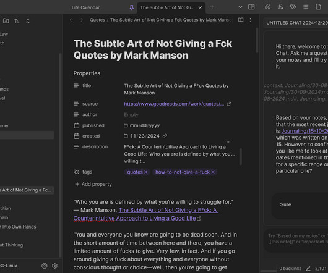This screenshot has height=273, width=328.
Task: Click the pin icon on the Life Calendar tab
Action: tap(132, 7)
